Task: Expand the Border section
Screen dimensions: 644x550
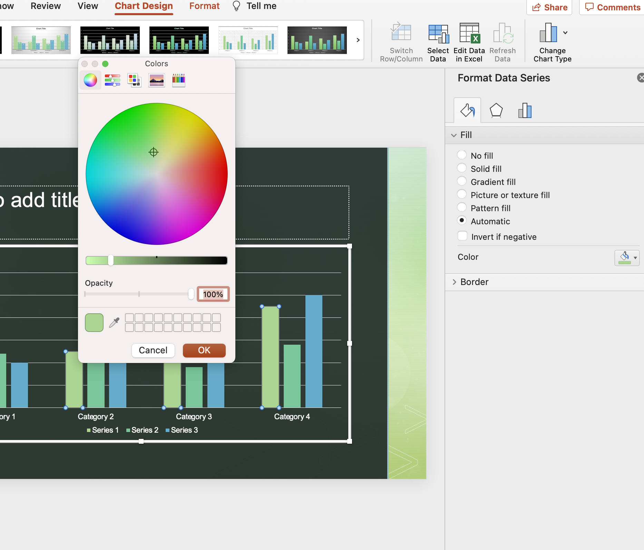Action: (x=454, y=282)
